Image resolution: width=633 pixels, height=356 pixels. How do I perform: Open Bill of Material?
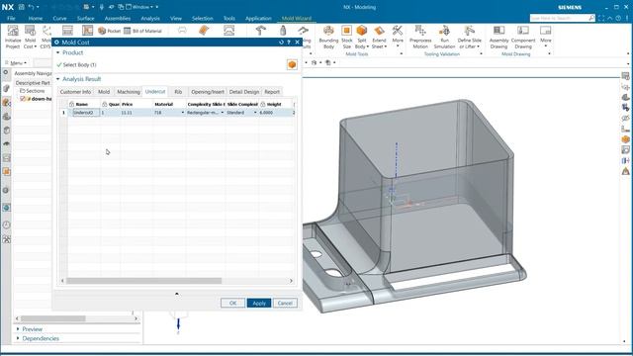142,31
